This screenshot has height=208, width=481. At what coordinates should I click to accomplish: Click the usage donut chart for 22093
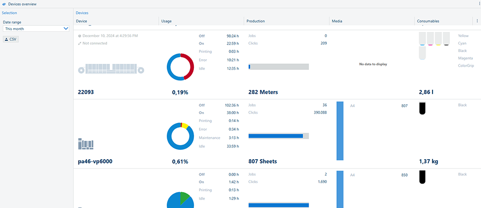(180, 67)
